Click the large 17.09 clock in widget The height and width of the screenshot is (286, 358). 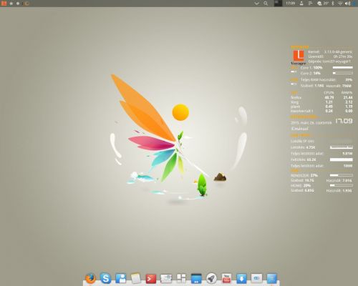pos(344,121)
